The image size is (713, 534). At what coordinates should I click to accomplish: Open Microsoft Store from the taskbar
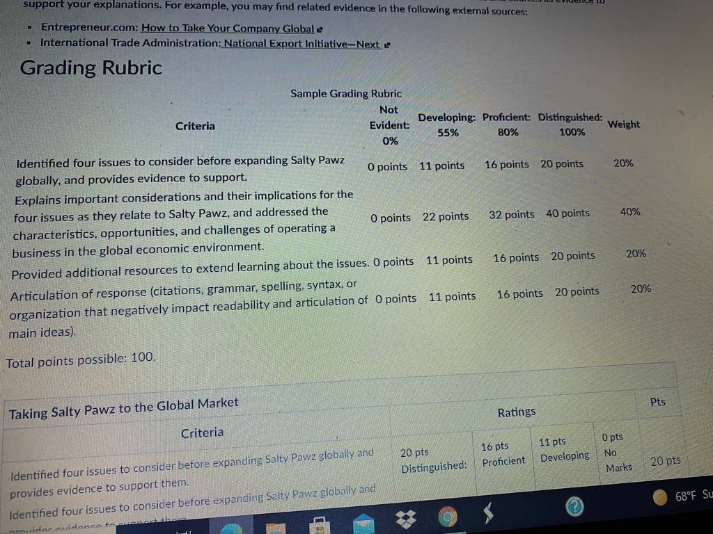coord(319,526)
